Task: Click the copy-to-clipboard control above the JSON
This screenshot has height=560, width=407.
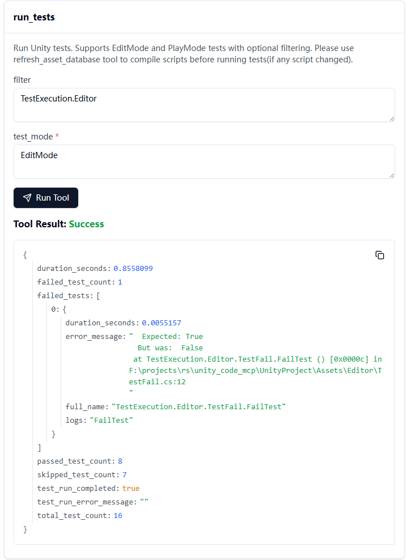Action: click(380, 255)
